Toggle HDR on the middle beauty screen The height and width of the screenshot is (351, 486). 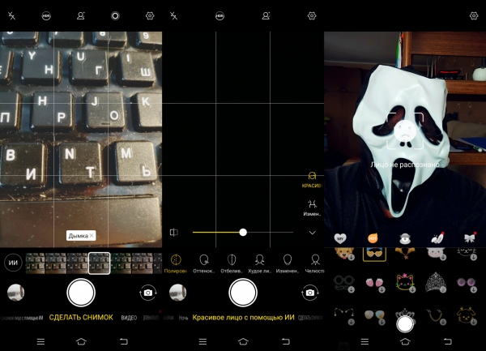[220, 16]
